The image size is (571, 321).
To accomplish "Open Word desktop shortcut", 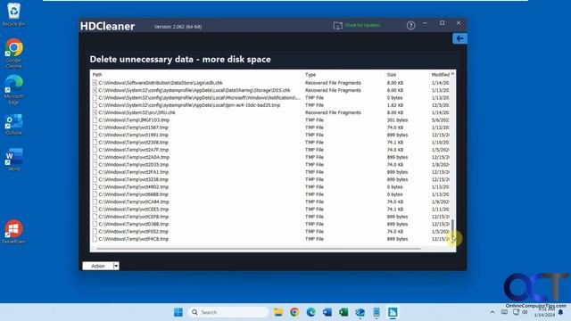I will pos(13,160).
